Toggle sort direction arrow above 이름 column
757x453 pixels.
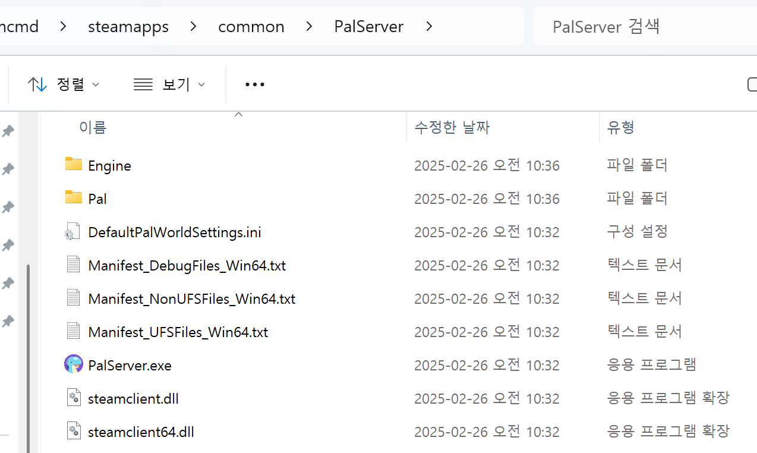[239, 114]
